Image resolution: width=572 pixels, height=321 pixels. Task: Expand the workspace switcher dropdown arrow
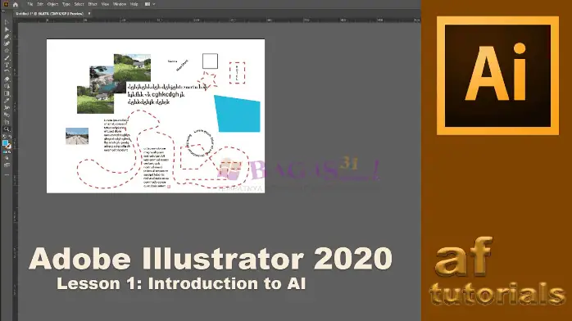[154, 4]
